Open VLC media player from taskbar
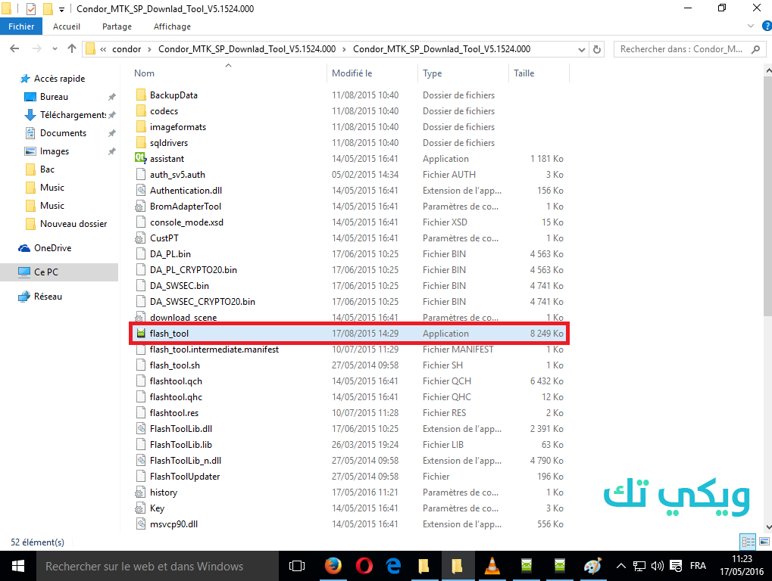 pos(492,567)
